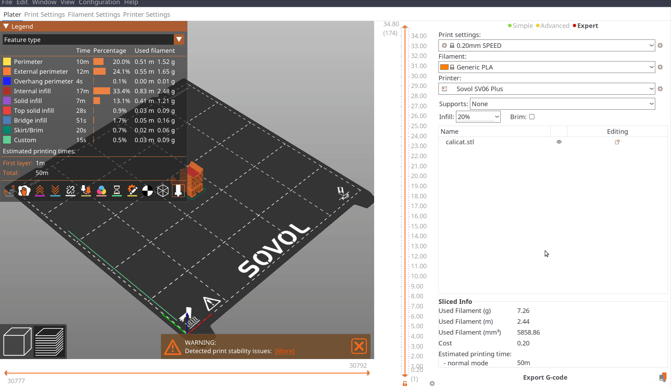Image resolution: width=671 pixels, height=387 pixels.
Task: Toggle print pauses hourglass icon
Action: 117,191
